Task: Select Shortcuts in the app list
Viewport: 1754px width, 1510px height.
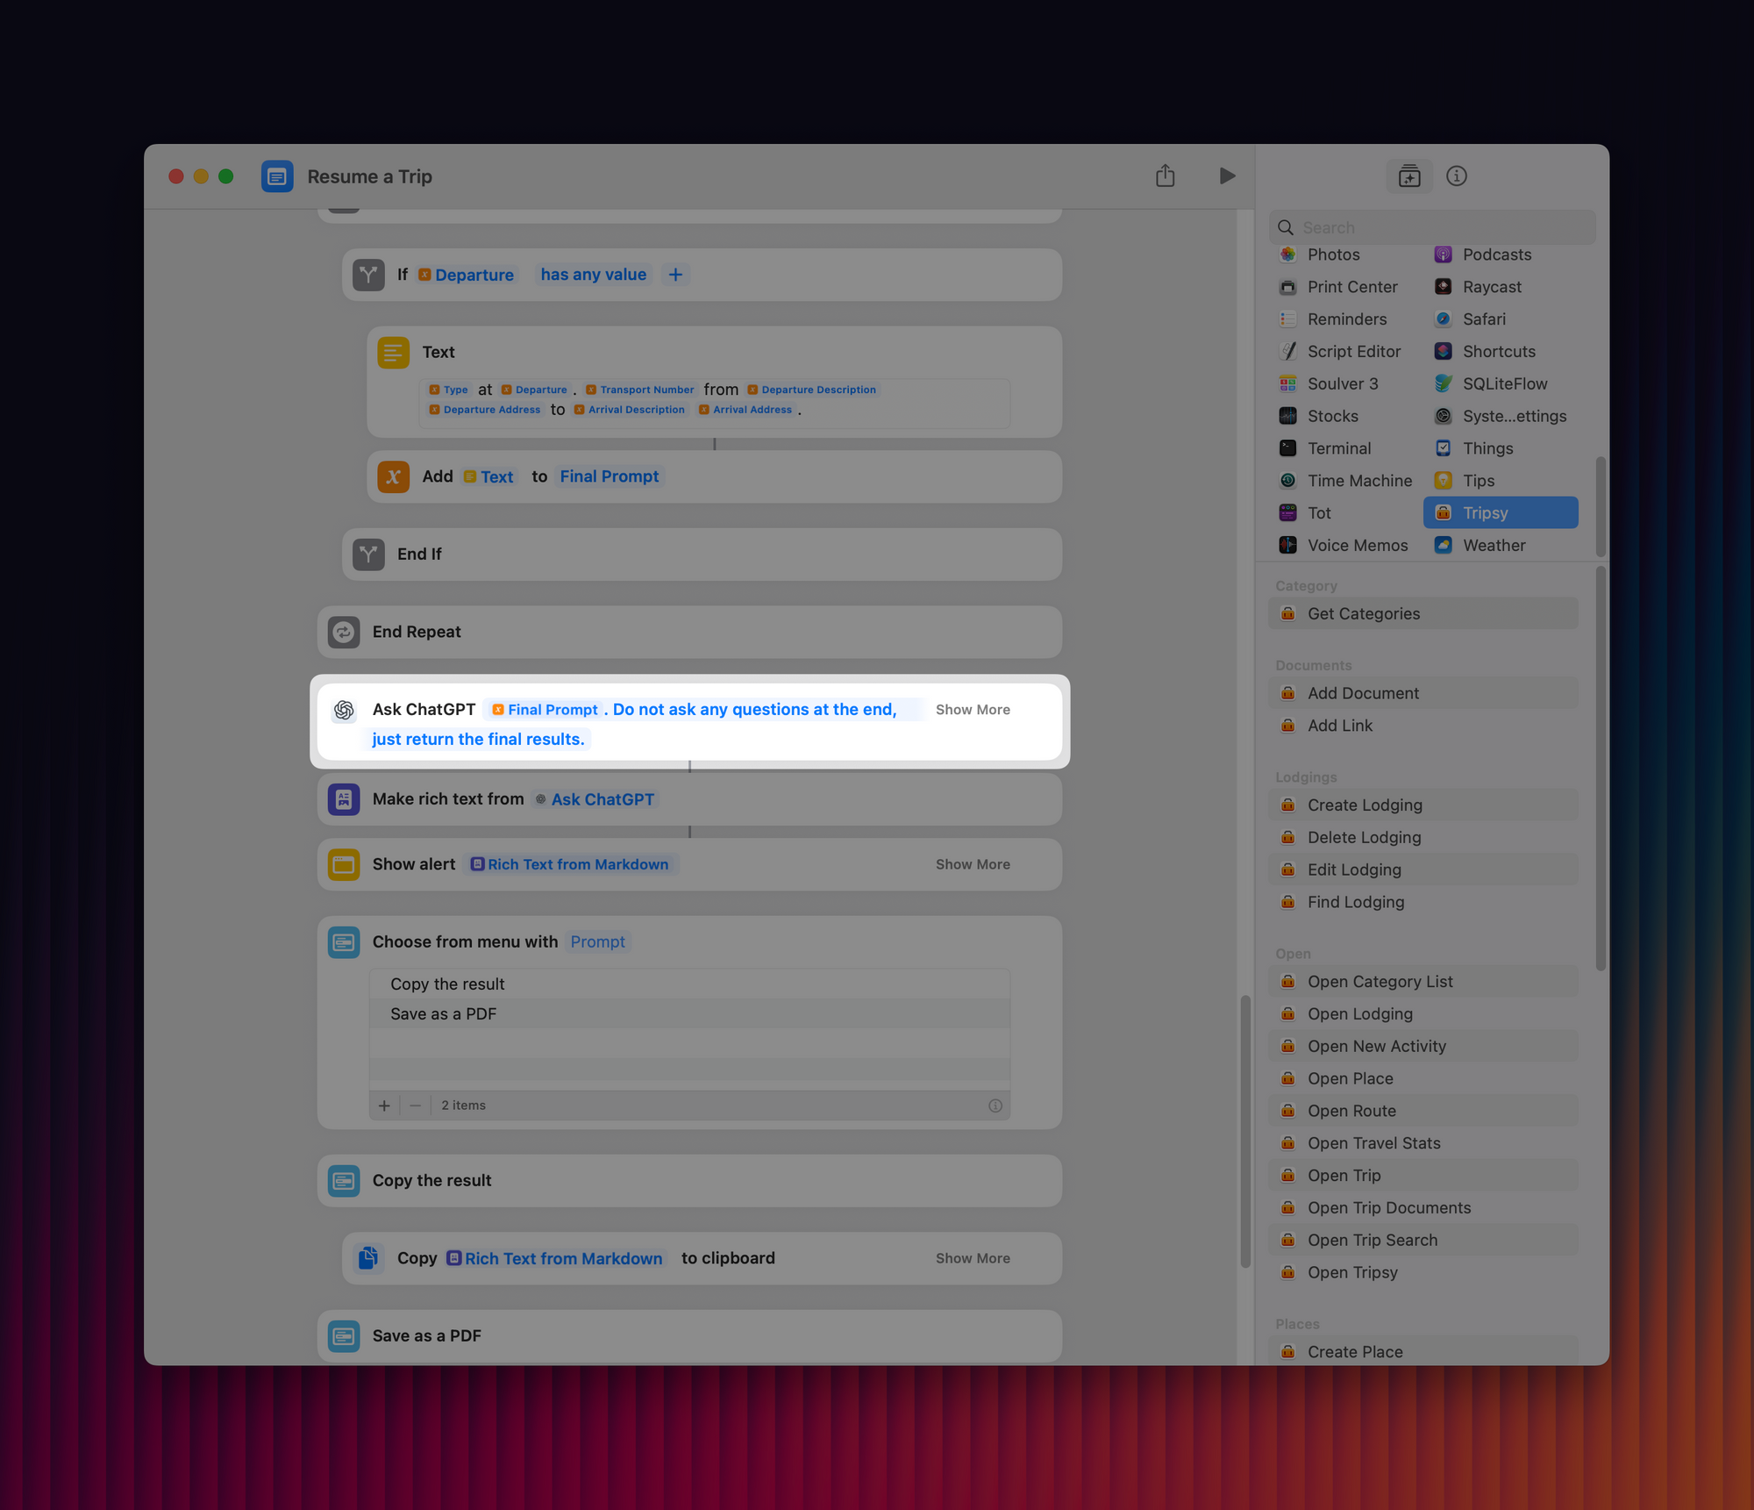Action: 1500,352
